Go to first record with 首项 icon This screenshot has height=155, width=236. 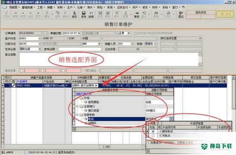click(x=15, y=15)
